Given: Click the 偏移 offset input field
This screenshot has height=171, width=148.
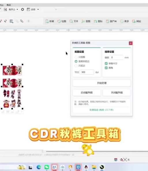Looking at the screenshot, I should (117, 57).
